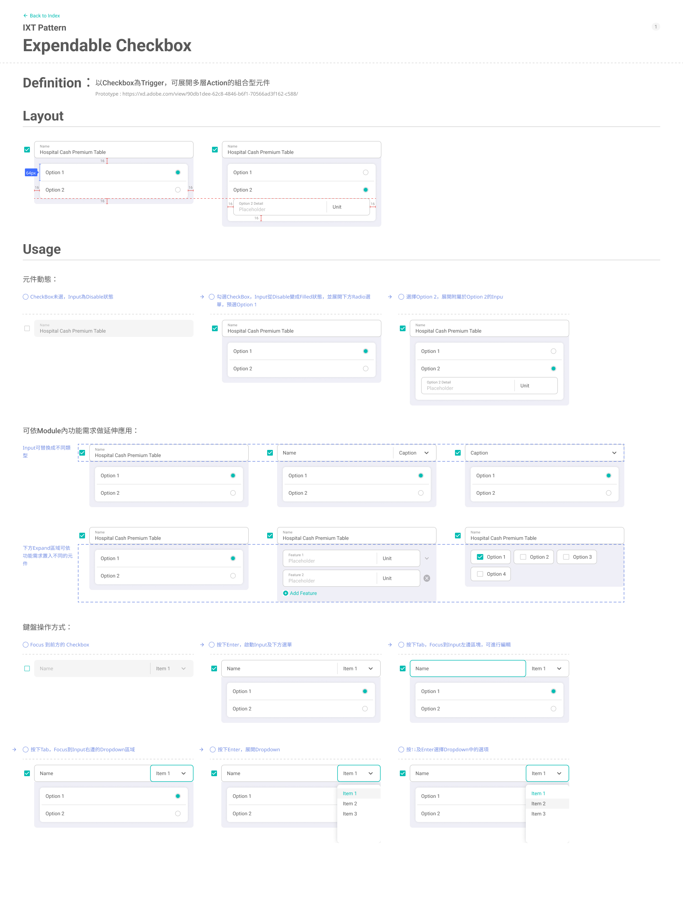Viewport: 683px width, 897px height.
Task: Choose Item 3 in the open dropdown list
Action: click(350, 814)
